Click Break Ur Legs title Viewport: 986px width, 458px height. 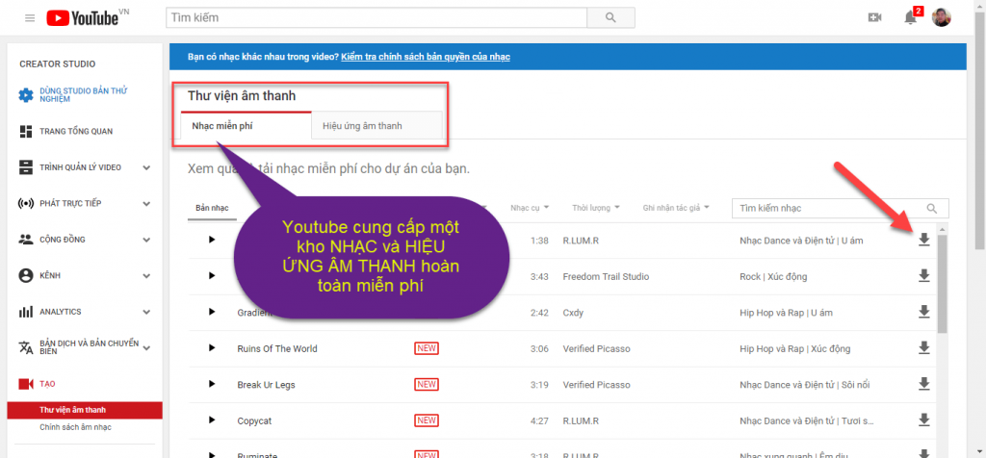[266, 385]
